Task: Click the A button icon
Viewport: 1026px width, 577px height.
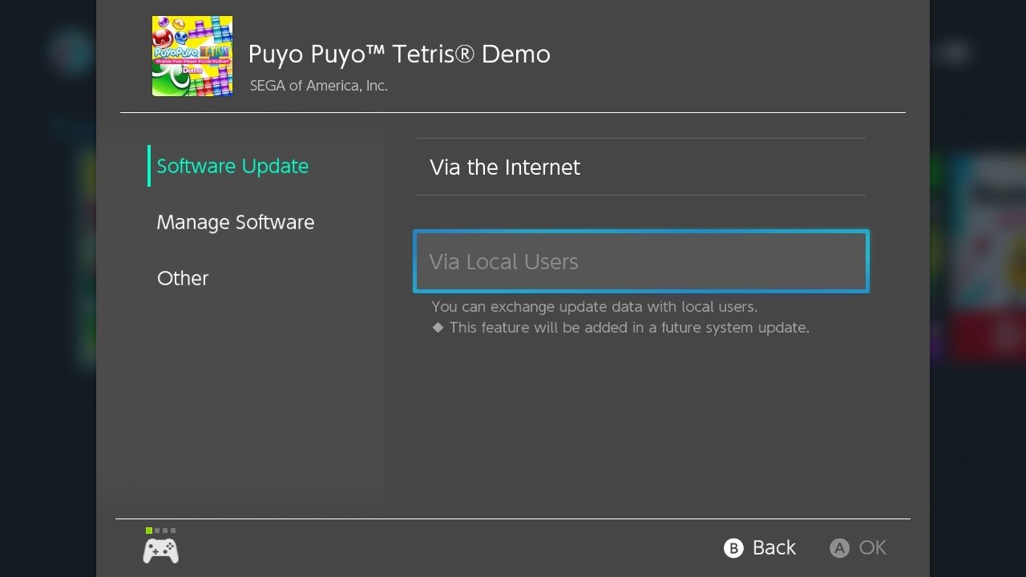Action: (839, 548)
